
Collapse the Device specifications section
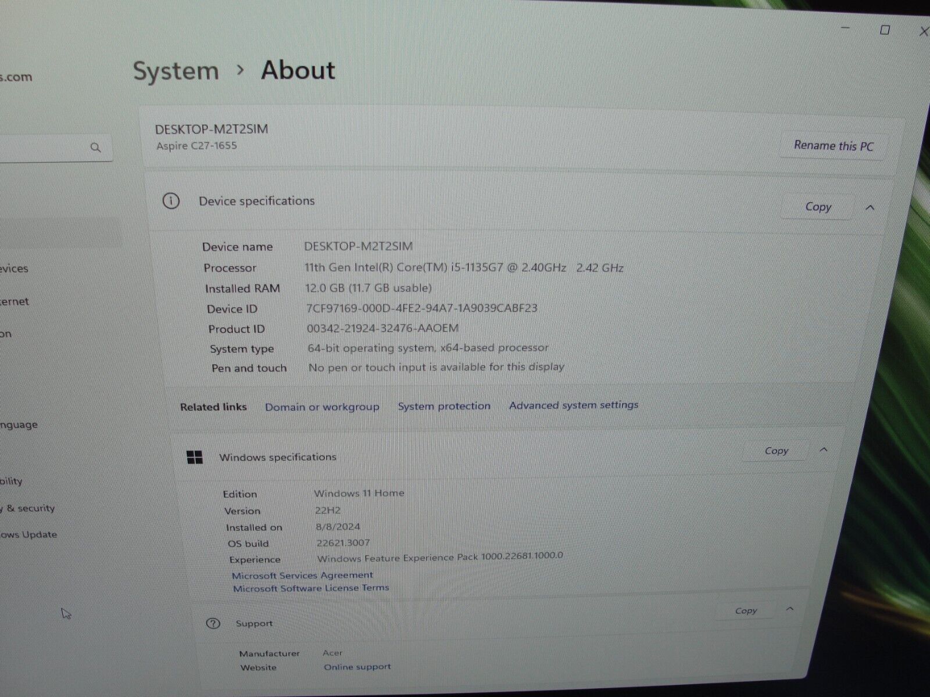tap(870, 207)
